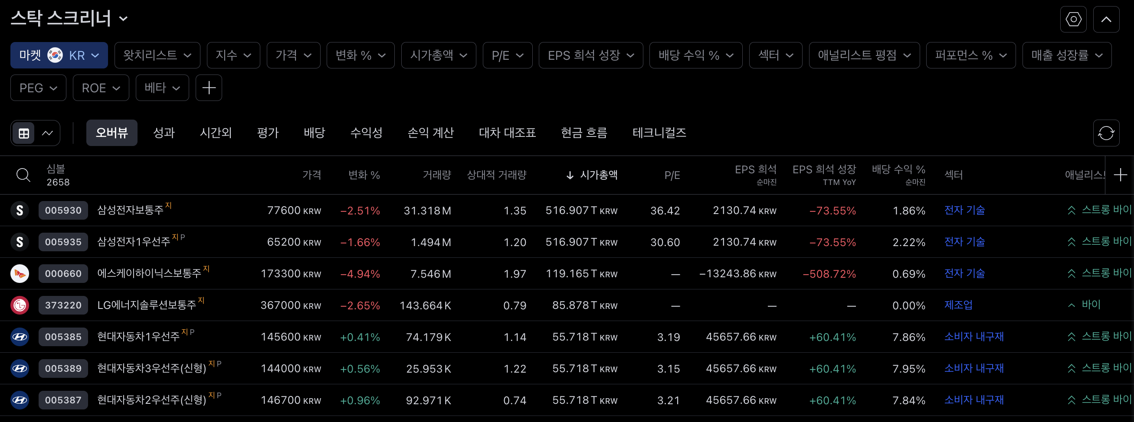The width and height of the screenshot is (1134, 422).
Task: Switch to the 손익 계산 tab
Action: click(x=430, y=133)
